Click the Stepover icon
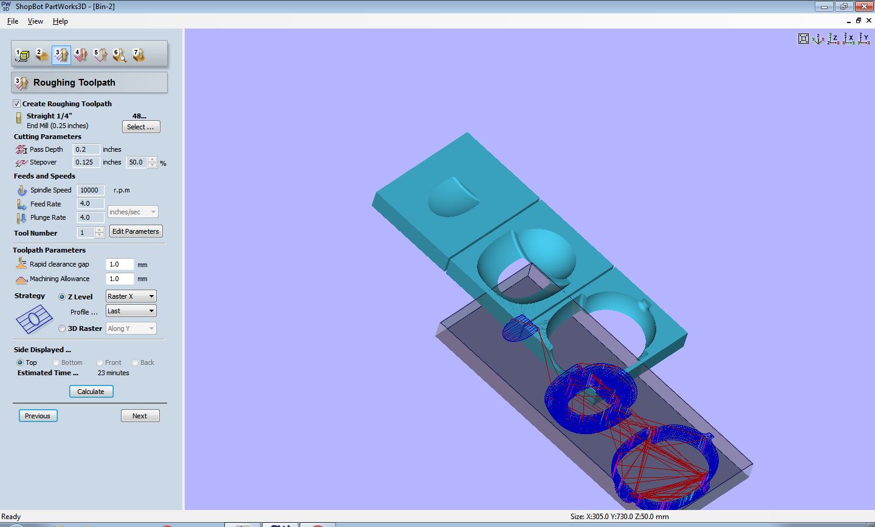 click(21, 163)
